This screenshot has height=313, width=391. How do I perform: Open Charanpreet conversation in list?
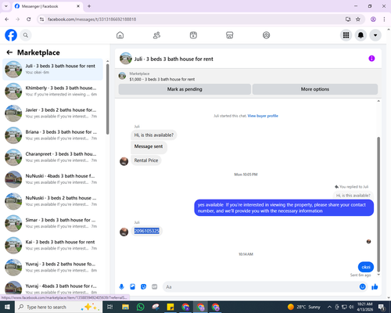(x=52, y=157)
